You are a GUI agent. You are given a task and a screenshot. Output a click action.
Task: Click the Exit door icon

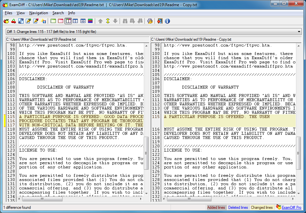[160, 21]
